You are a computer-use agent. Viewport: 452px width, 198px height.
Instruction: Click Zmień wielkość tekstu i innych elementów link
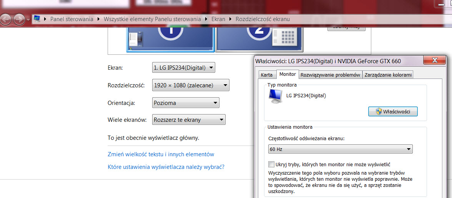(x=161, y=154)
